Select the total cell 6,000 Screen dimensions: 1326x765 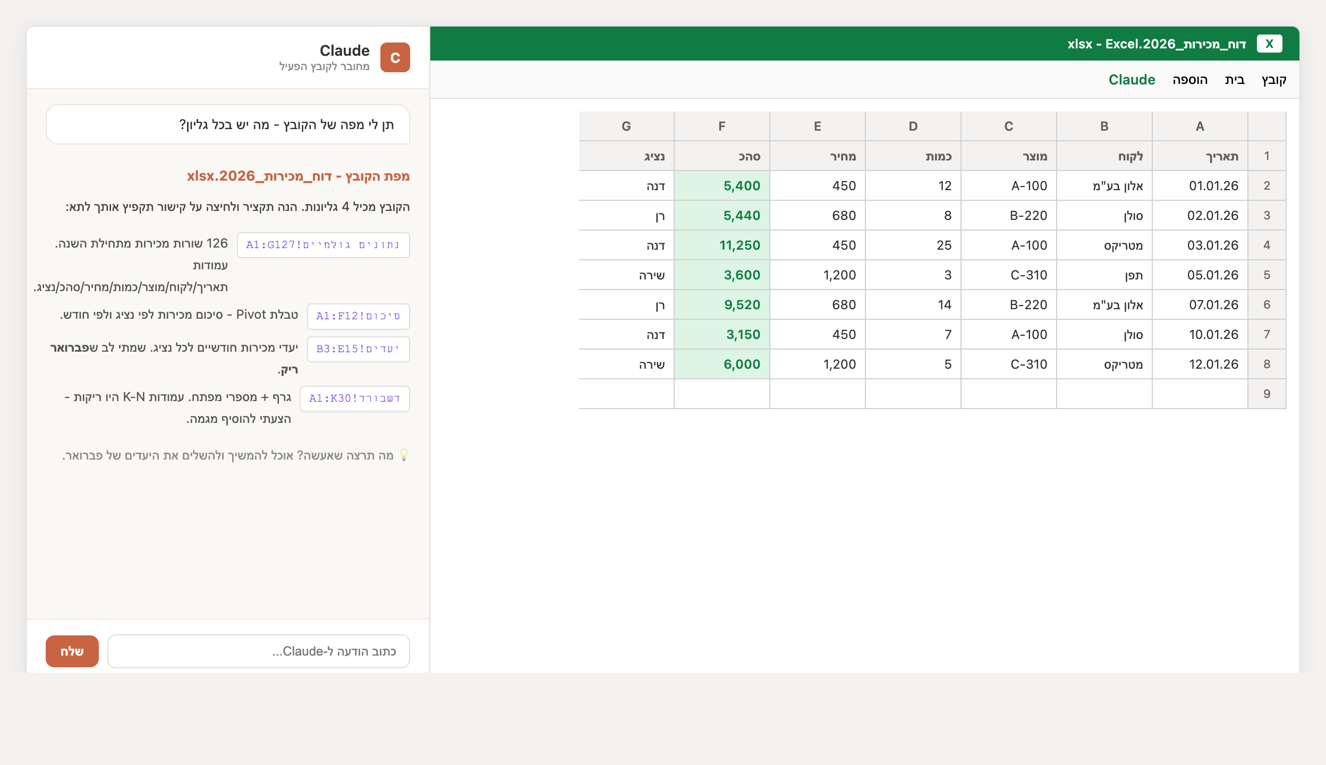tap(721, 364)
